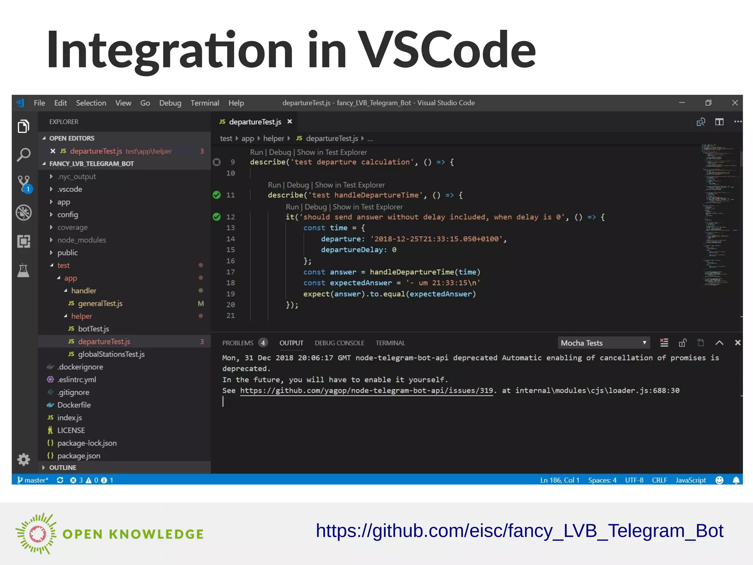Expand the public folder
This screenshot has height=565, width=753.
[x=67, y=253]
